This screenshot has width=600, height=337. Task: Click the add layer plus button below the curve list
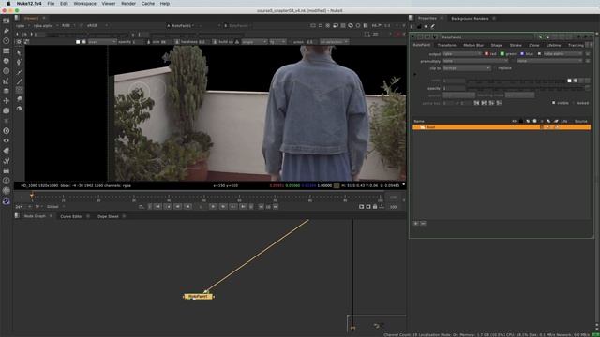(x=416, y=223)
